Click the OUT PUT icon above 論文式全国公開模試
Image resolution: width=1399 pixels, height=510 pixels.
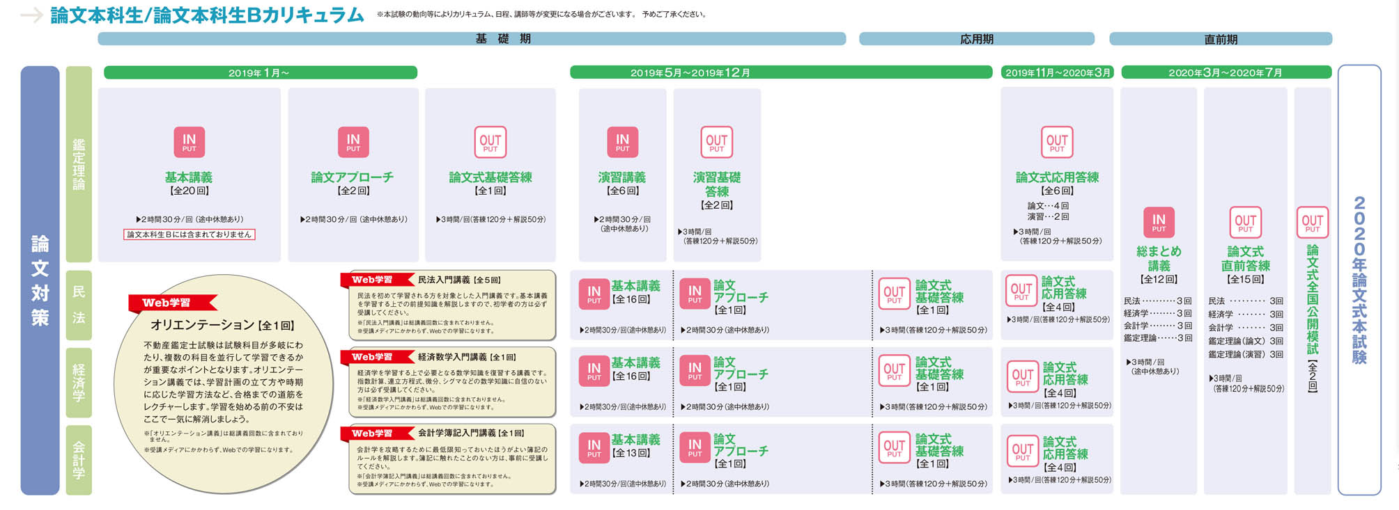click(1312, 223)
